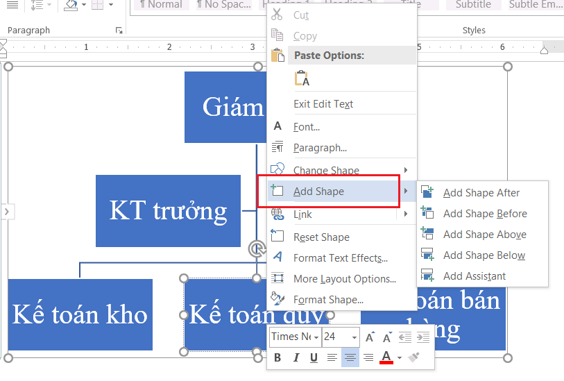The image size is (564, 381).
Task: Apply the Subtitle style
Action: (x=473, y=5)
